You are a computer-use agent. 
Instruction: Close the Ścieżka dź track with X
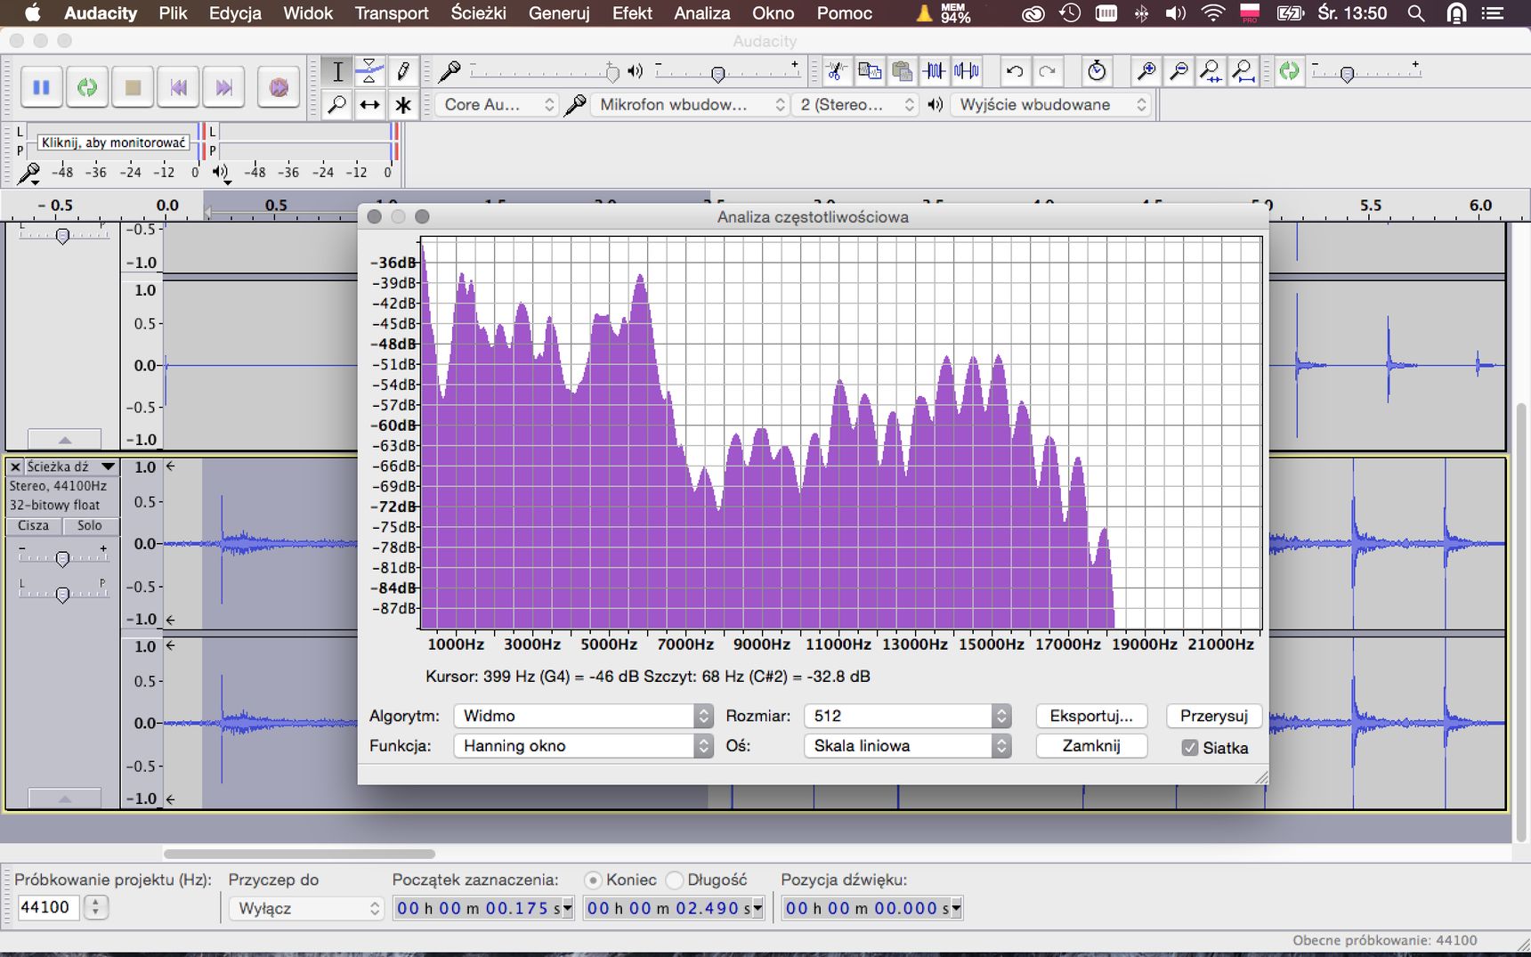tap(15, 466)
